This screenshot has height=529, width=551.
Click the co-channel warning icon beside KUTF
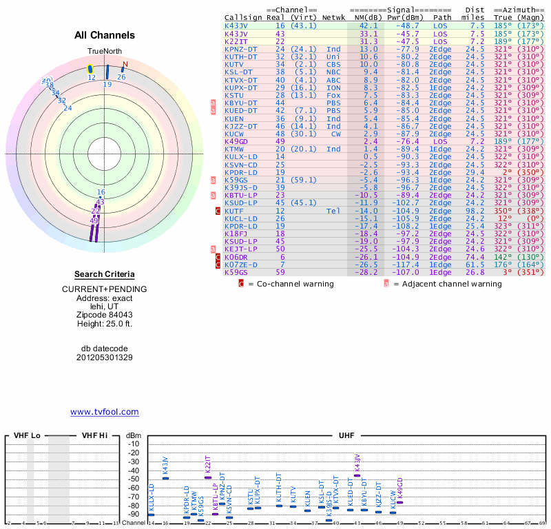click(x=218, y=211)
